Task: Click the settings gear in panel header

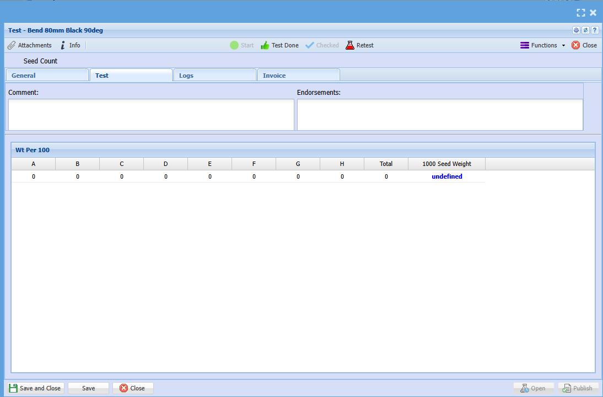Action: click(576, 30)
